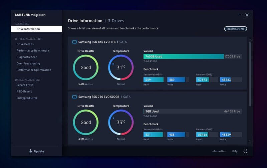Click the 531 sequential read bar
Screen dimensions: 267x168
pyautogui.click(x=153, y=135)
